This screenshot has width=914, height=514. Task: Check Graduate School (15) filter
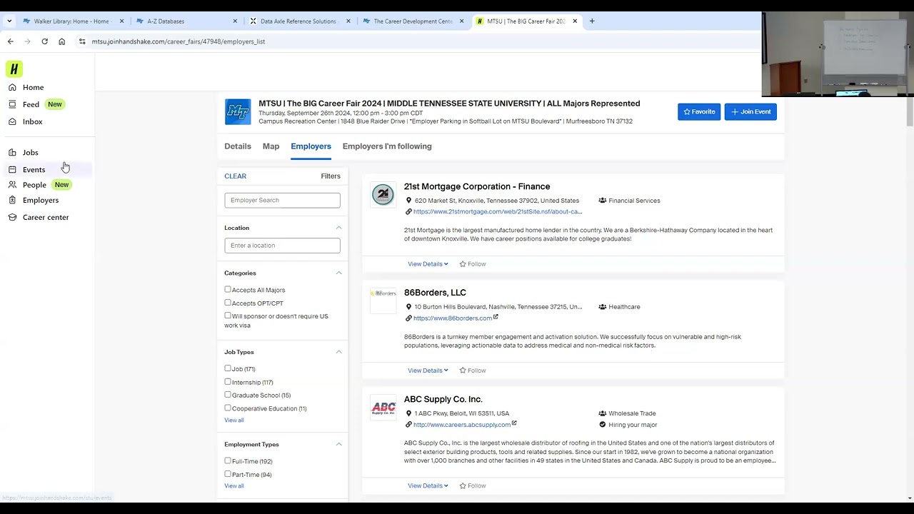point(228,395)
